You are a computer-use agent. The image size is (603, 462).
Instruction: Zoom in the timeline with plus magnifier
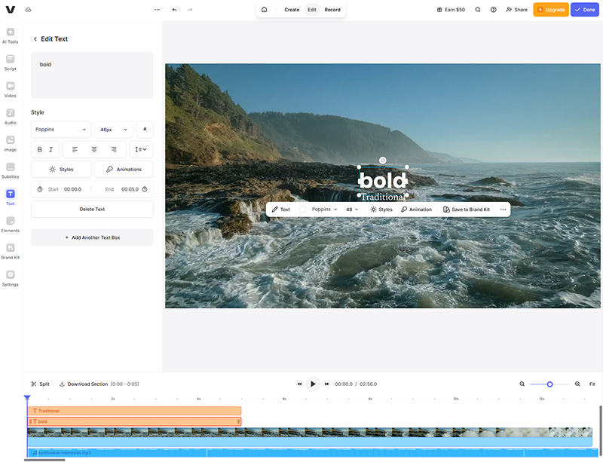coord(577,384)
